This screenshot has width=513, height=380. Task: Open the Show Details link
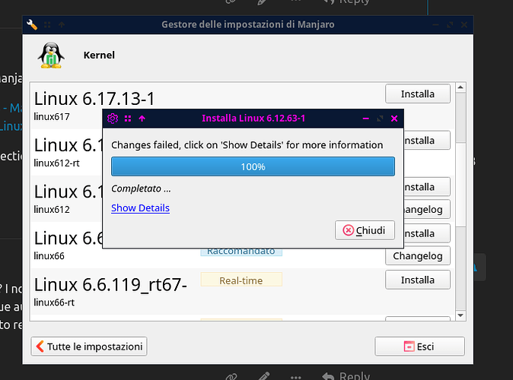(140, 208)
